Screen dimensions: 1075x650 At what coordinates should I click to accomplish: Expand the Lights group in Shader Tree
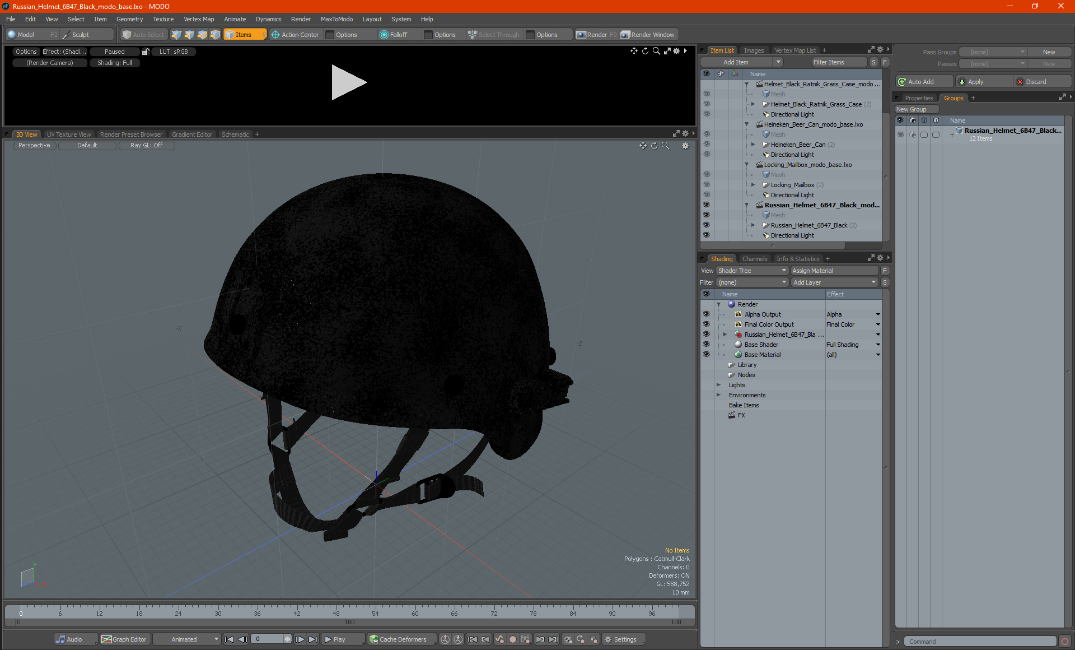coord(718,385)
